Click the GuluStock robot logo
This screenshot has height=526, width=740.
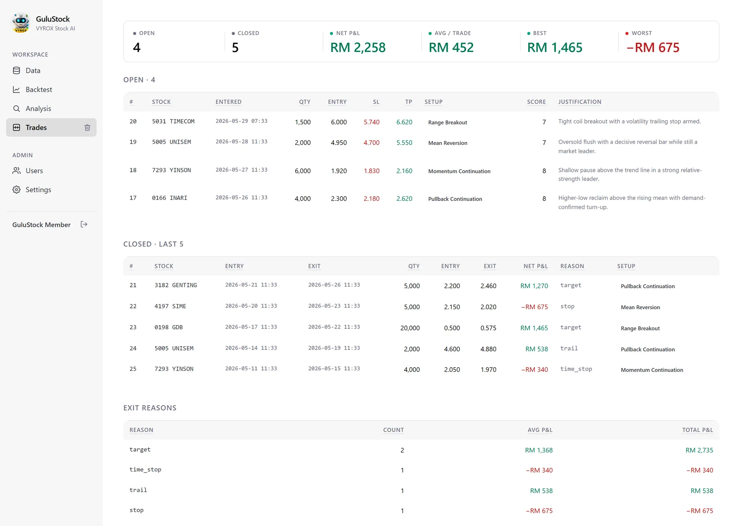click(21, 23)
